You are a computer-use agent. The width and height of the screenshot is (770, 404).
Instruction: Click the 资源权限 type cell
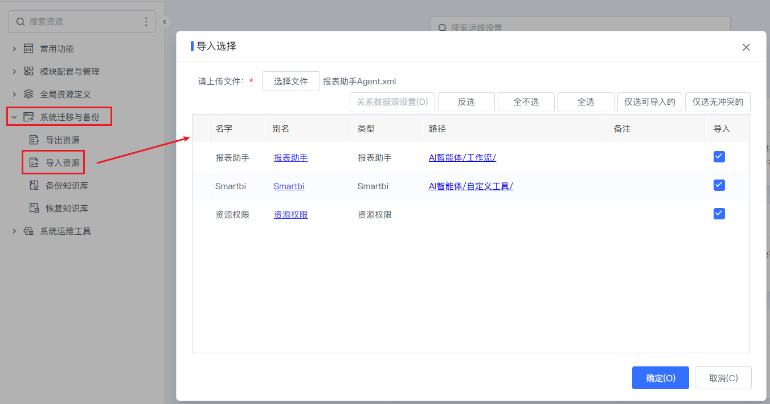375,214
